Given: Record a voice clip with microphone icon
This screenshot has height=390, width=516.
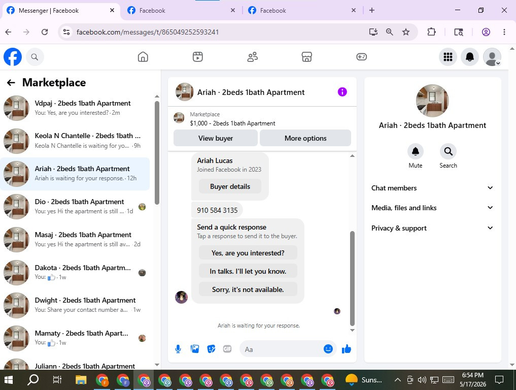Looking at the screenshot, I should click(178, 349).
